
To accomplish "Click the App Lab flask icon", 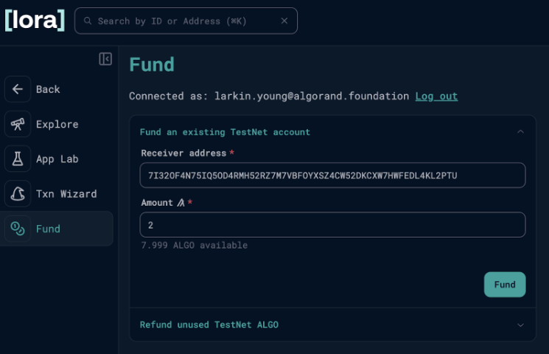I will 18,159.
